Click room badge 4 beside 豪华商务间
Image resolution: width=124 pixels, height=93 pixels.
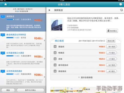55,65
